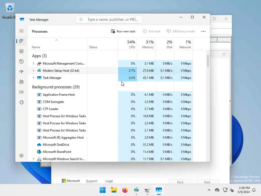Click the Back button in setup window
The width and height of the screenshot is (261, 196).
coord(180,182)
